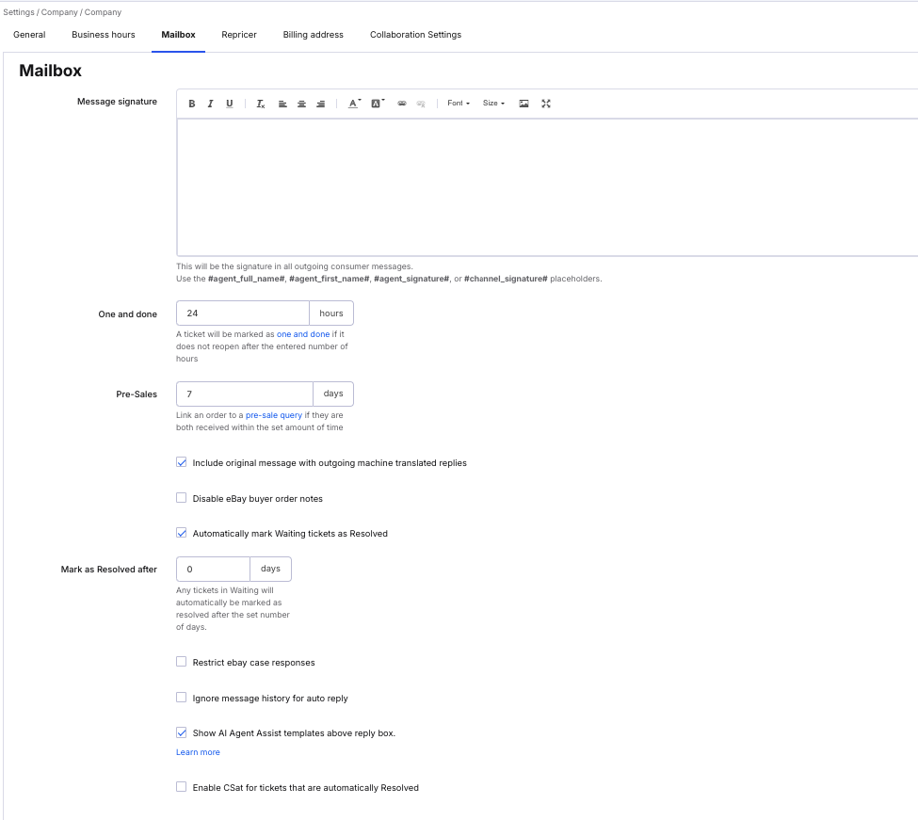Align signature text left

pos(282,104)
